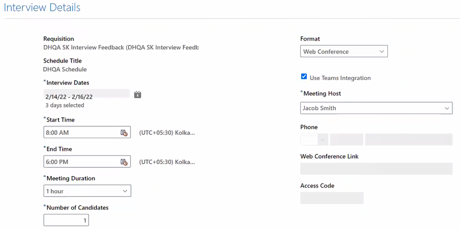Open the Phone country code dropdown

coord(323,140)
